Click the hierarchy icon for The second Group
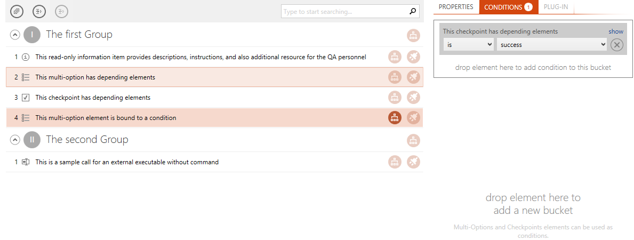 [413, 140]
